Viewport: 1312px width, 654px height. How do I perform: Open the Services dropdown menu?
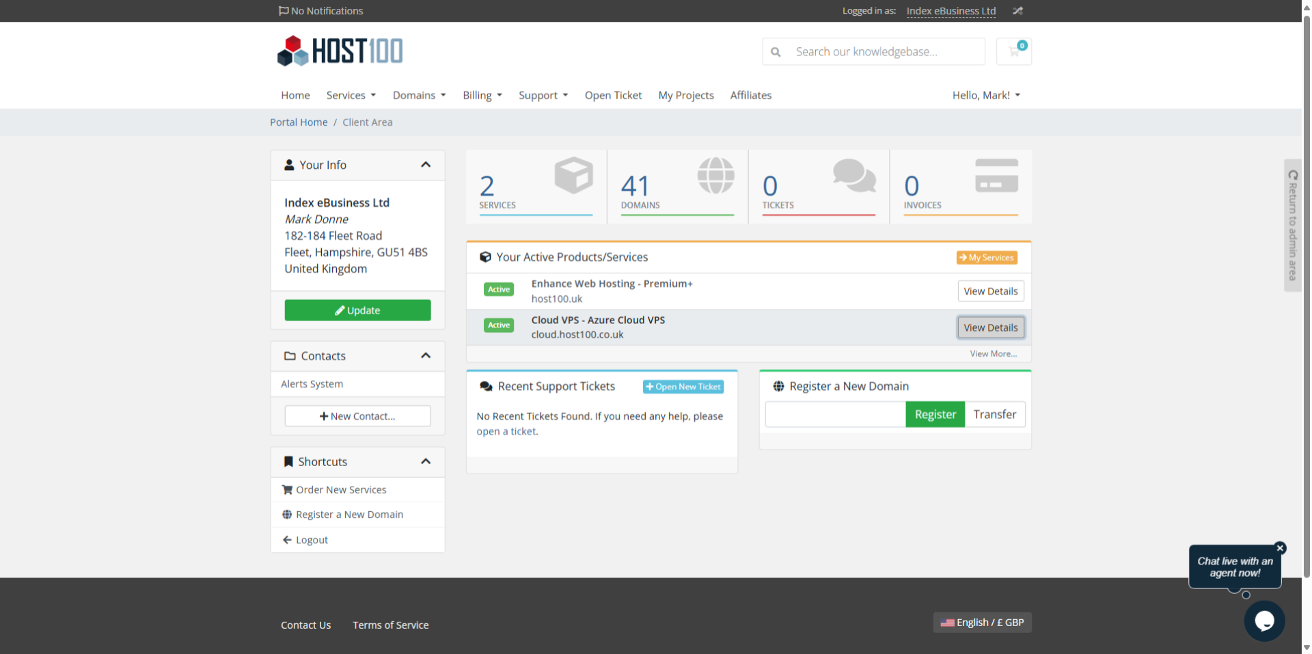click(x=351, y=95)
